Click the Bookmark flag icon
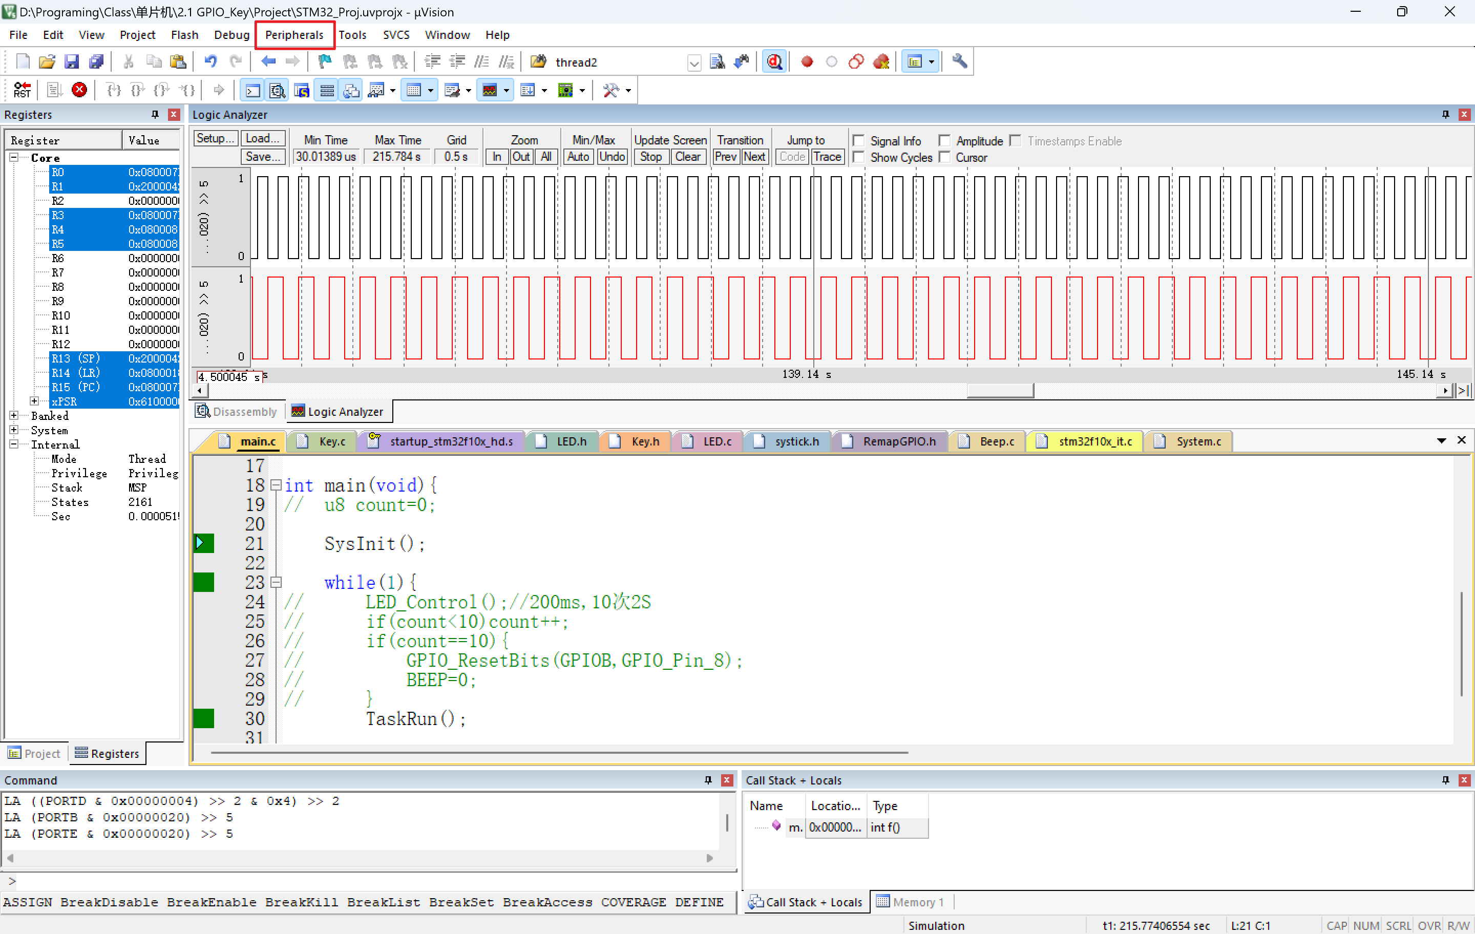 [x=325, y=62]
